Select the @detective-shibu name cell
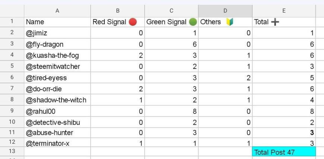The image size is (324, 159). pyautogui.click(x=57, y=122)
